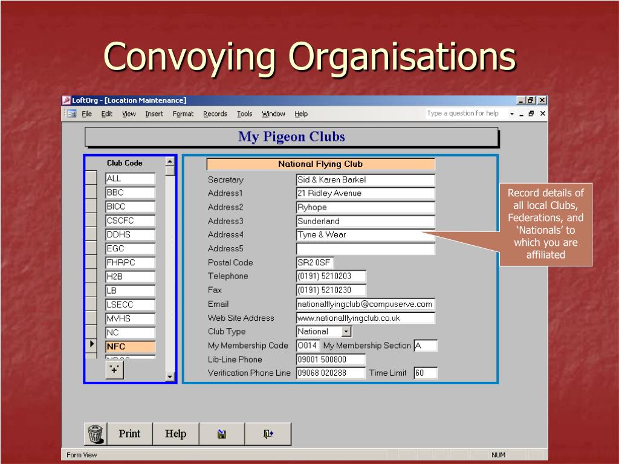Click the "My Pigeon Clubs" heading
This screenshot has height=464, width=619.
291,137
